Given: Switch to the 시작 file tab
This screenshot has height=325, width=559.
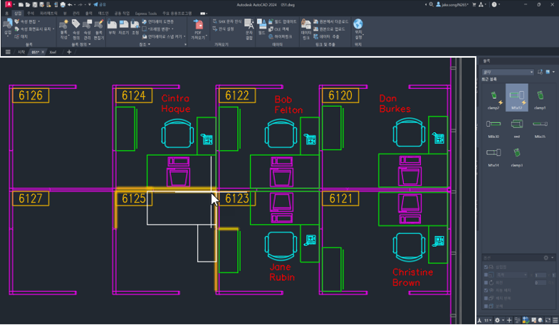Looking at the screenshot, I should click(x=21, y=52).
